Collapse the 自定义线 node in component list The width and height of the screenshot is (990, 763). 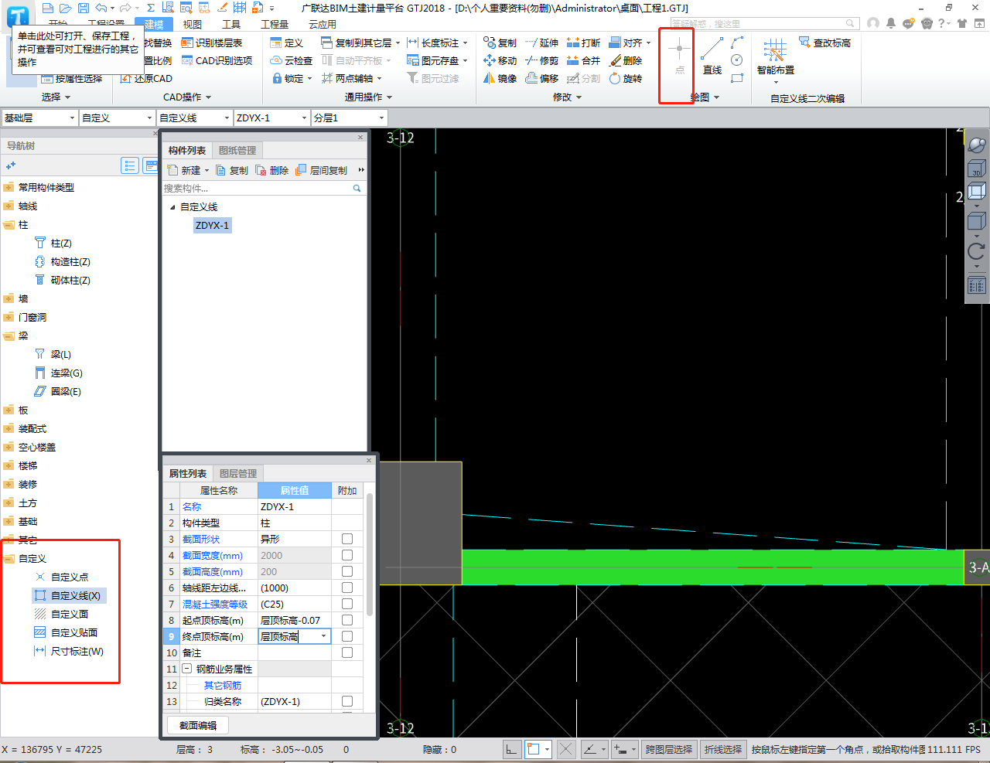click(172, 207)
